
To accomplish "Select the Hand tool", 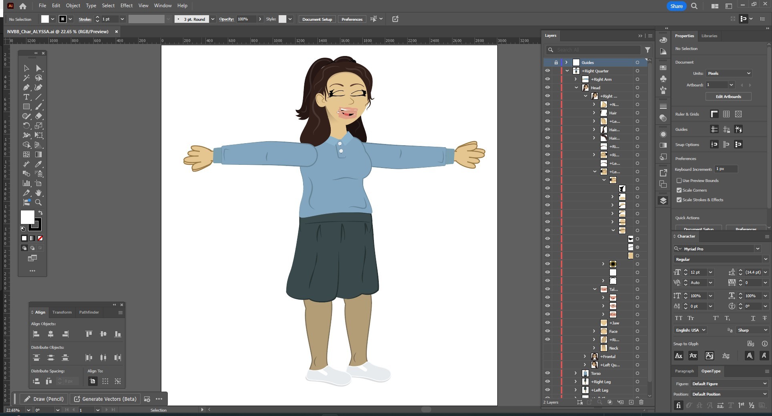I will tap(39, 193).
